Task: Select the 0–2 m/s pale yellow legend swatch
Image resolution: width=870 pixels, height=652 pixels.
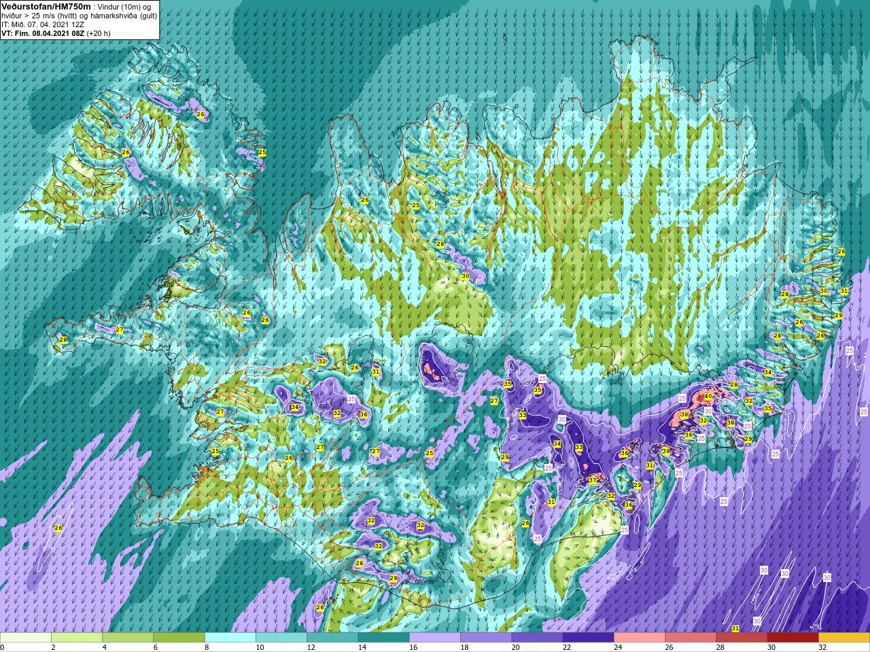Action: (x=26, y=638)
